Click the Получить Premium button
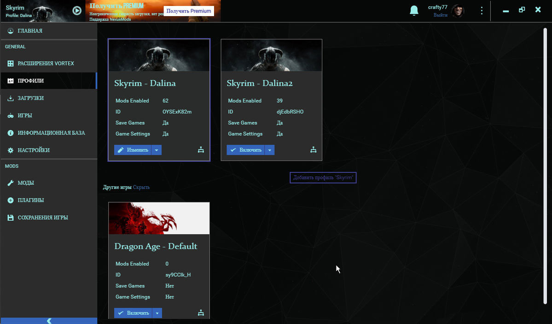552x324 pixels. point(189,11)
